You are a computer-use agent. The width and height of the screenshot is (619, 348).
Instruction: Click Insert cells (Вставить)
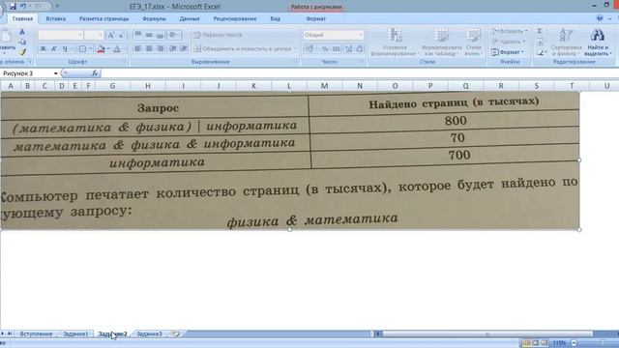tap(510, 31)
